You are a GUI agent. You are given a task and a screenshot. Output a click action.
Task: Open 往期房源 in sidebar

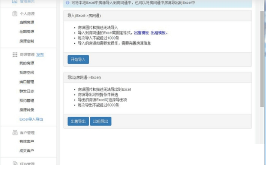[x=27, y=32]
